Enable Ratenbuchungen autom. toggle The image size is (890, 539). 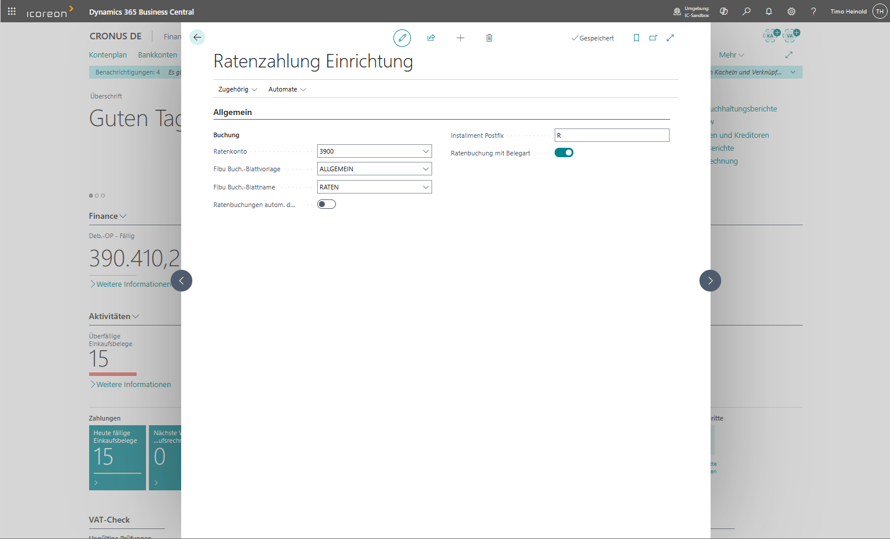point(327,204)
